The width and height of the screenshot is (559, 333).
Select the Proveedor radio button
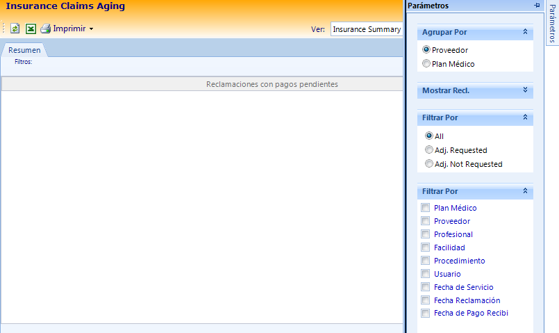tap(426, 50)
